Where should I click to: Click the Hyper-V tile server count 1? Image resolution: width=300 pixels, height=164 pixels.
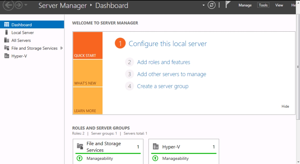[214, 147]
